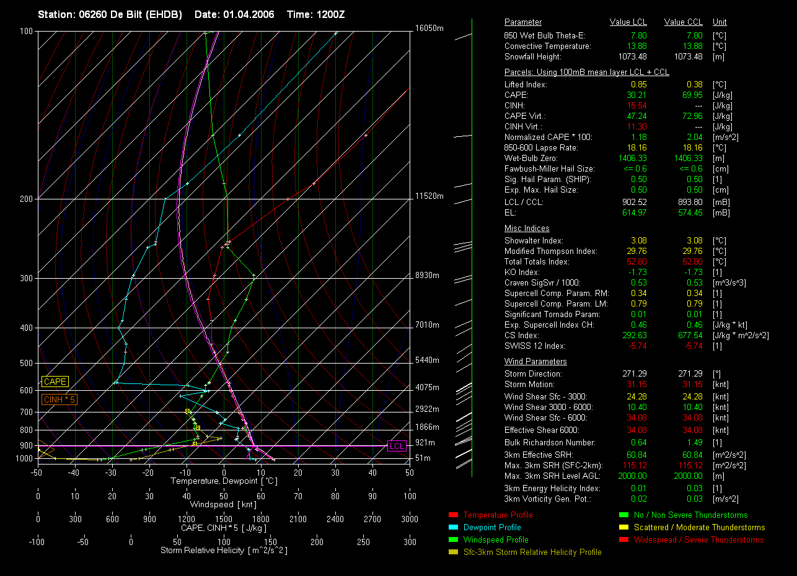Click the green No / Non Severe Thunderstorms swatch
The height and width of the screenshot is (576, 797).
pyautogui.click(x=623, y=515)
